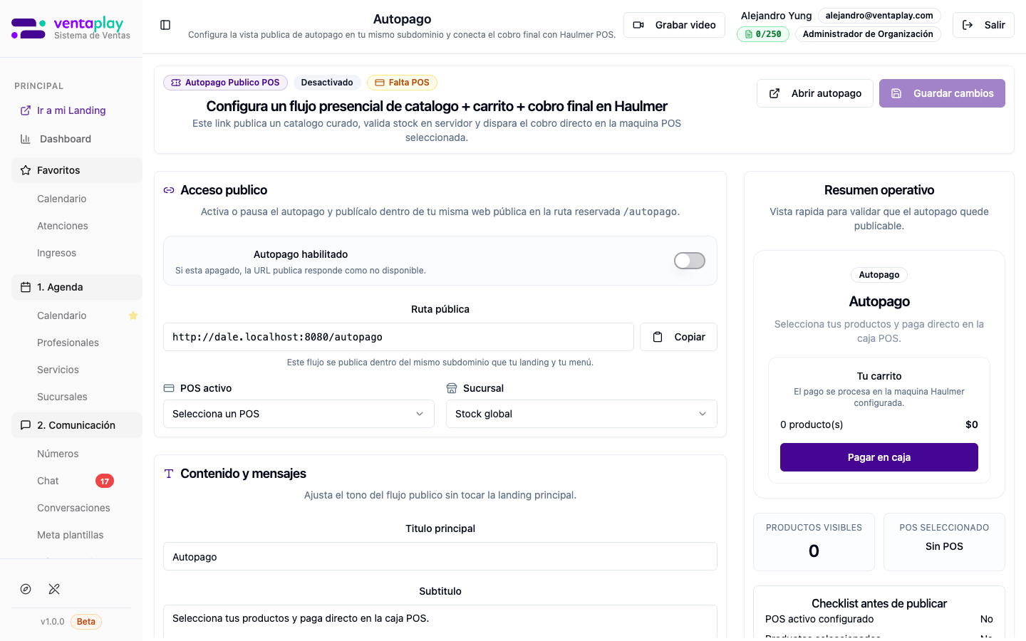Collapse the 2. Comunicación sidebar section
The width and height of the screenshot is (1026, 641).
(77, 425)
